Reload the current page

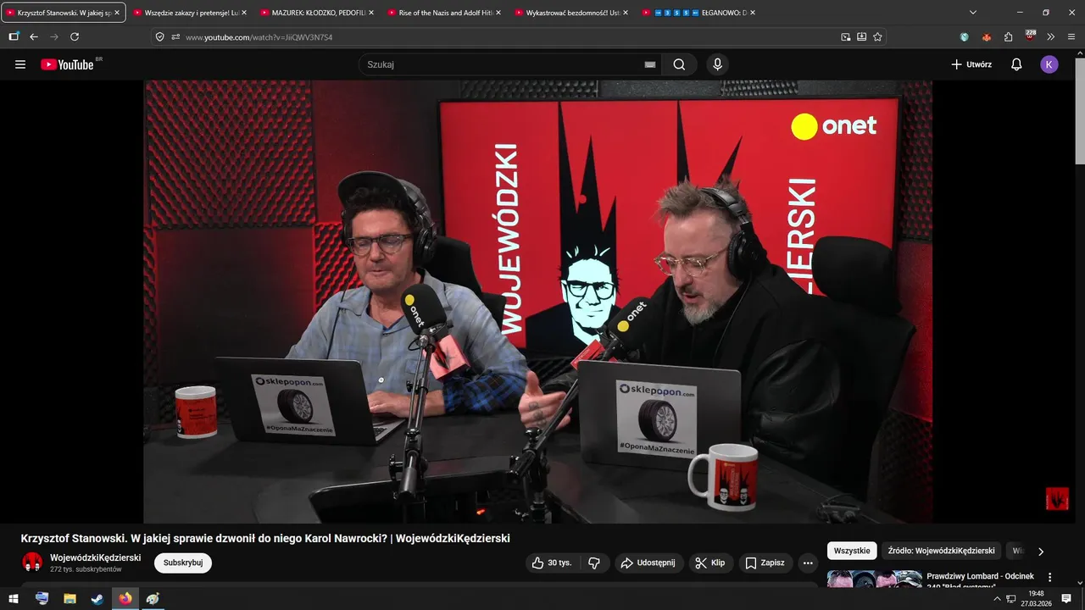(75, 36)
